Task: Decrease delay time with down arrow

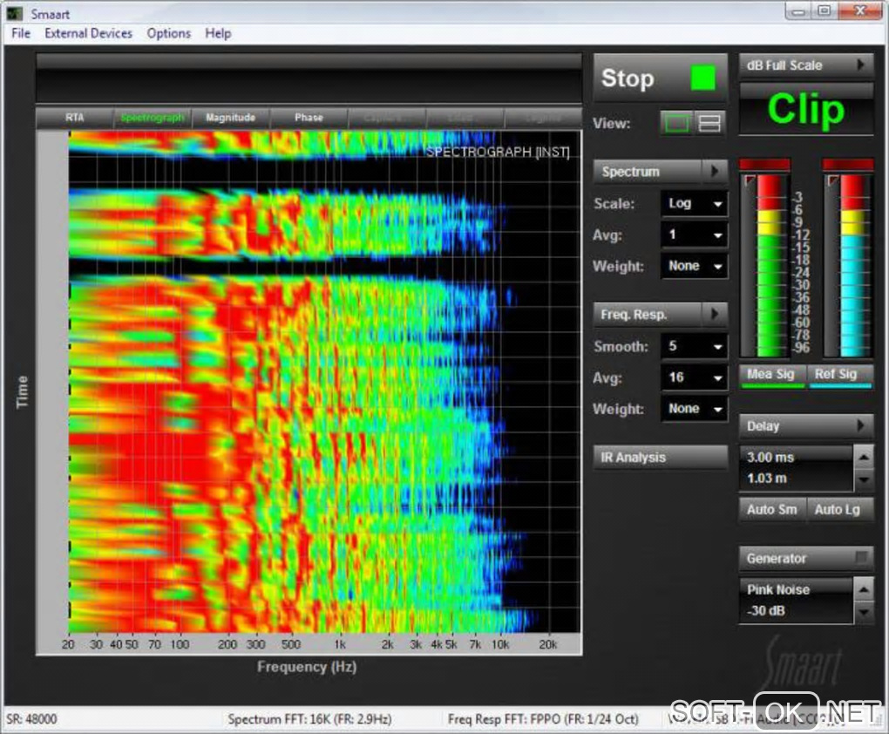Action: coord(864,479)
